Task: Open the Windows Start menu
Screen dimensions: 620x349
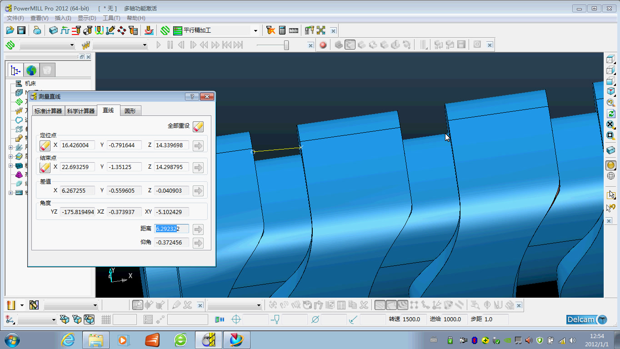Action: (11, 339)
